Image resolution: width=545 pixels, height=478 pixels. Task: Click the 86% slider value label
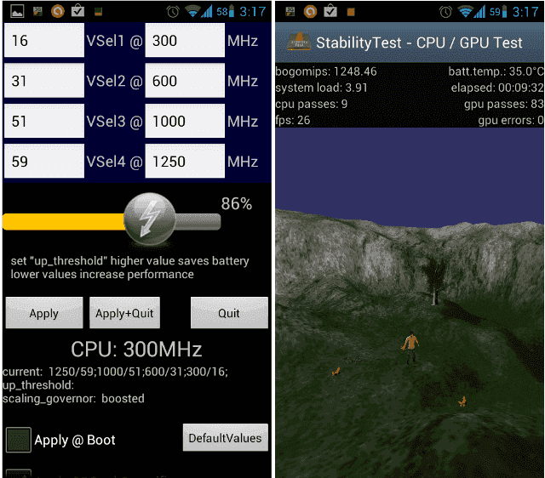pyautogui.click(x=237, y=204)
